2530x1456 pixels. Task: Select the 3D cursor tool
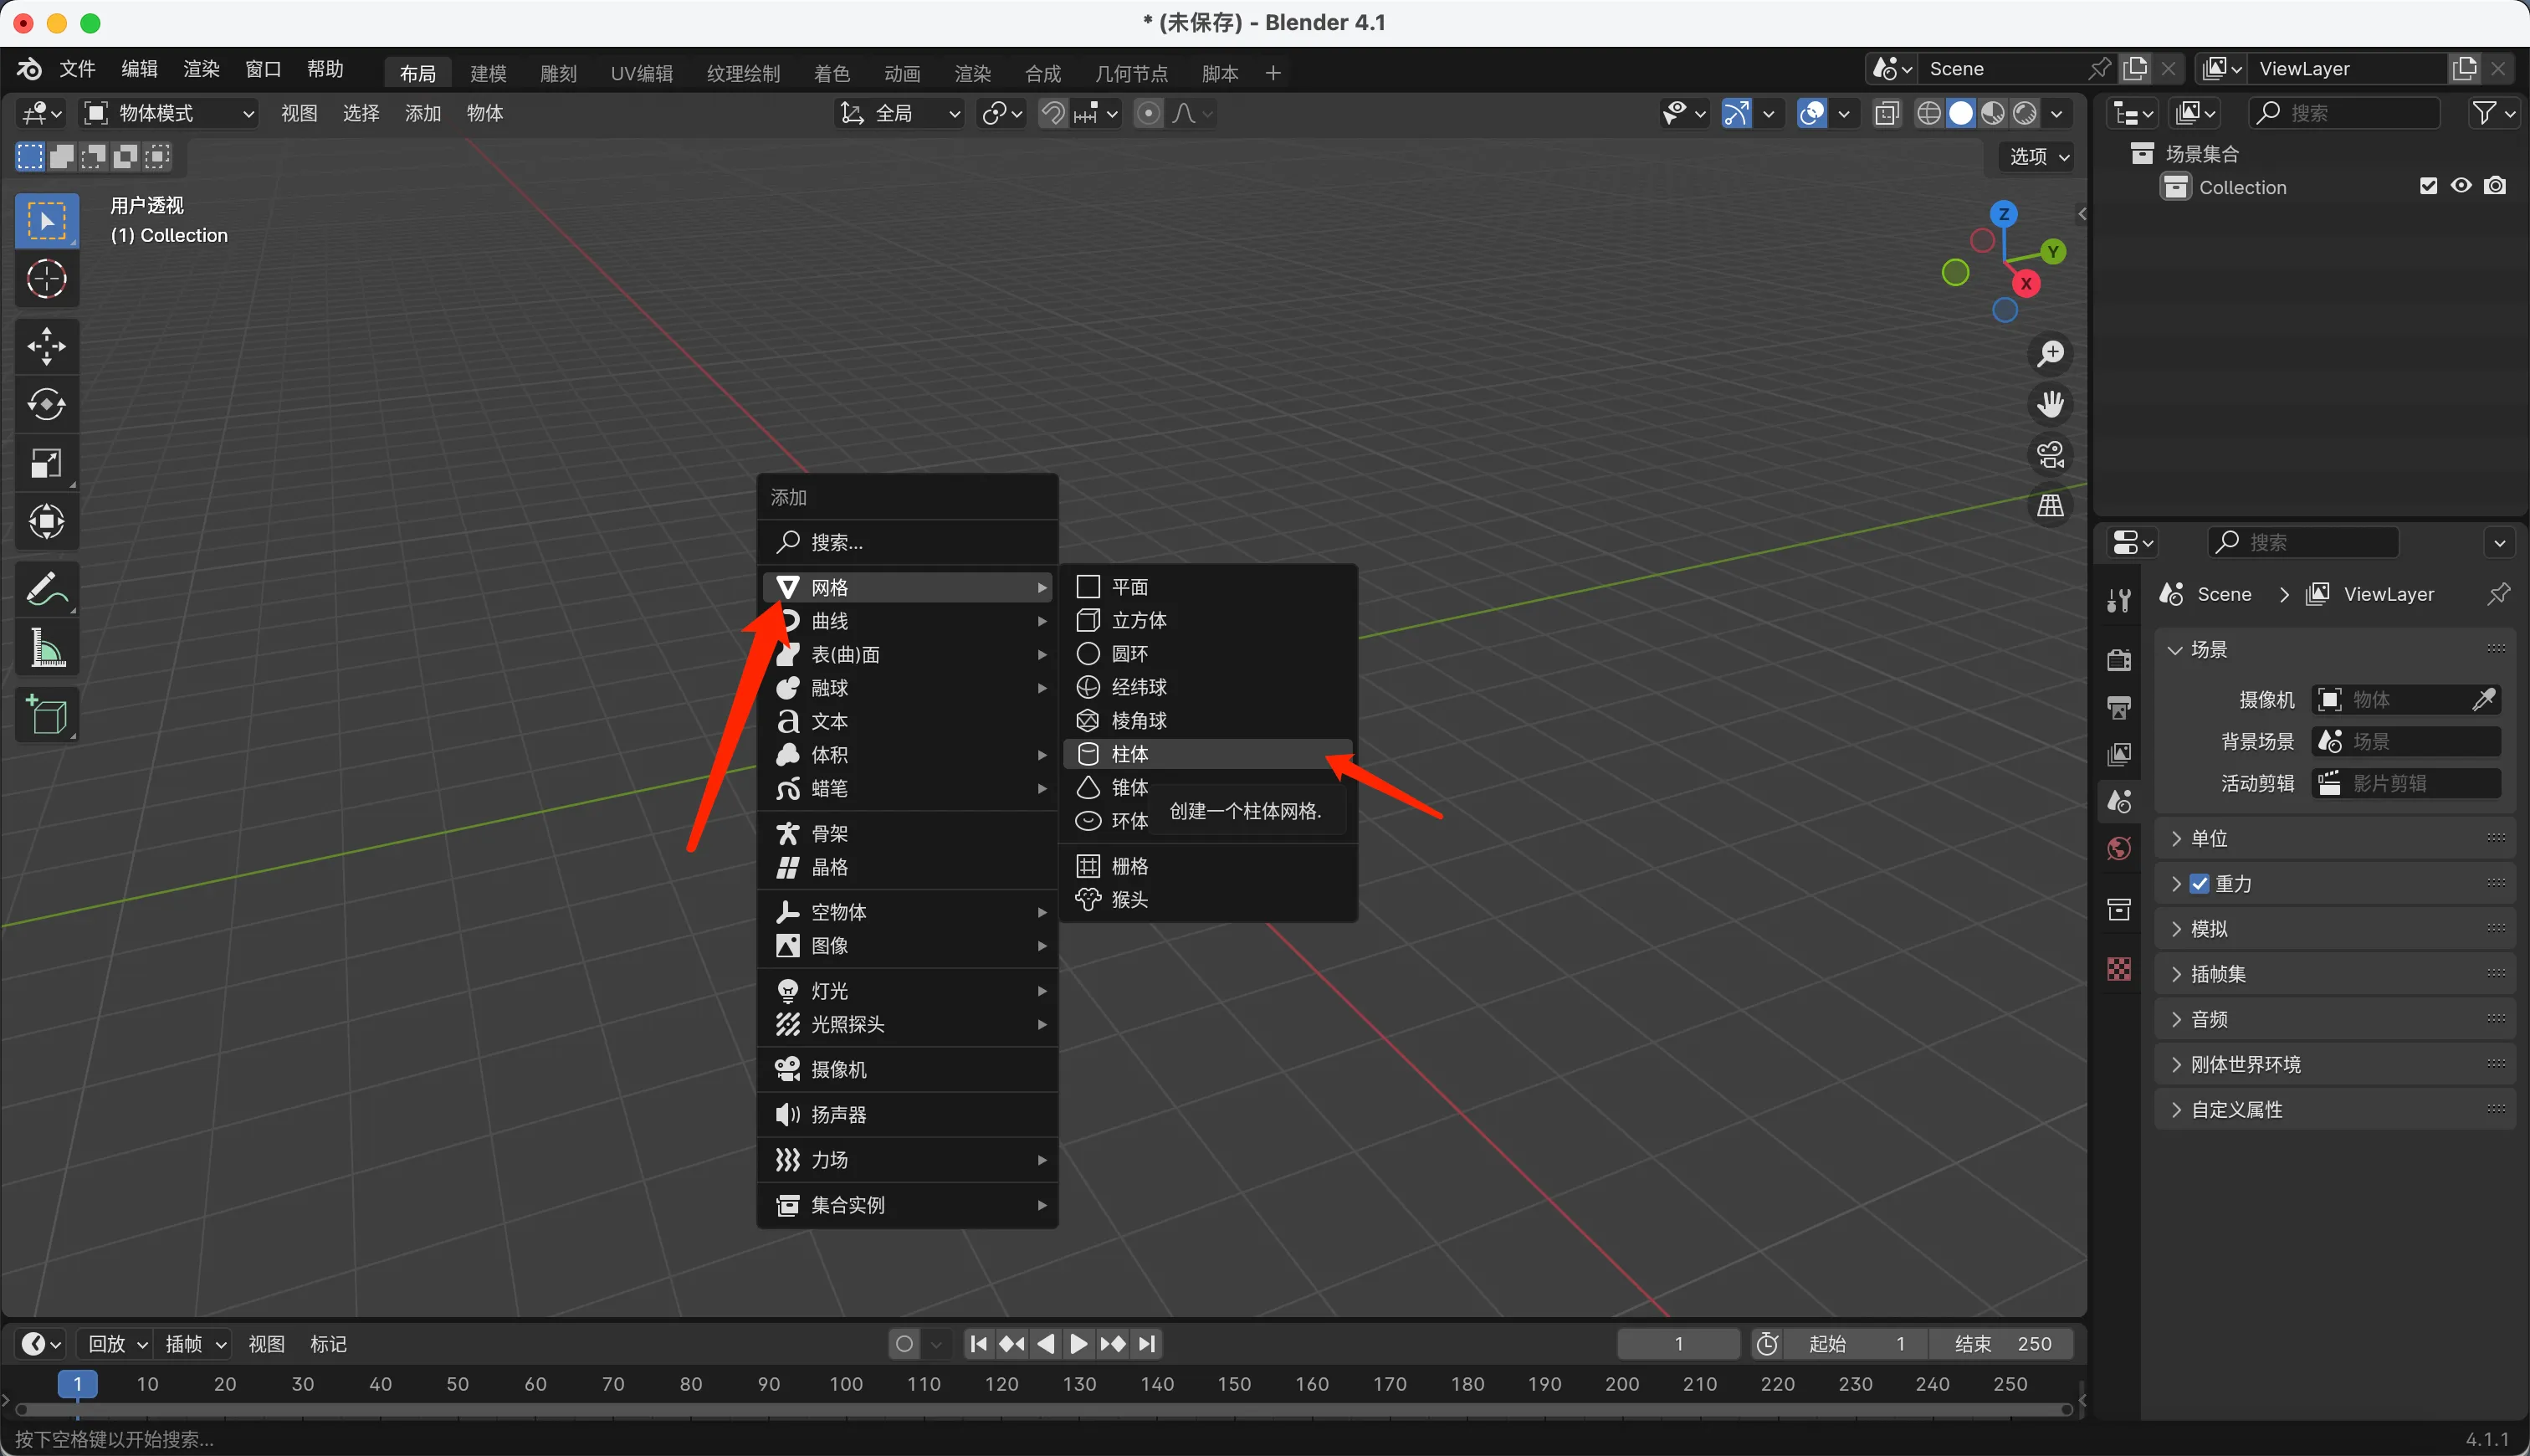[46, 279]
